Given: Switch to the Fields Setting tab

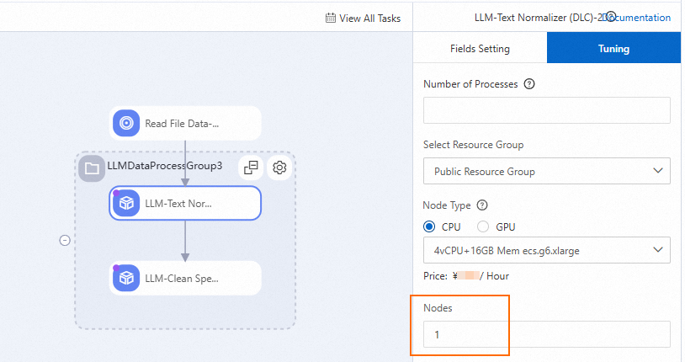Looking at the screenshot, I should tap(480, 48).
